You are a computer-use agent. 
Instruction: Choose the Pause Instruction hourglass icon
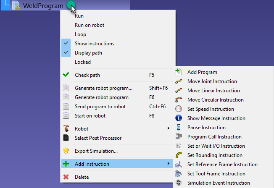[x=179, y=128]
